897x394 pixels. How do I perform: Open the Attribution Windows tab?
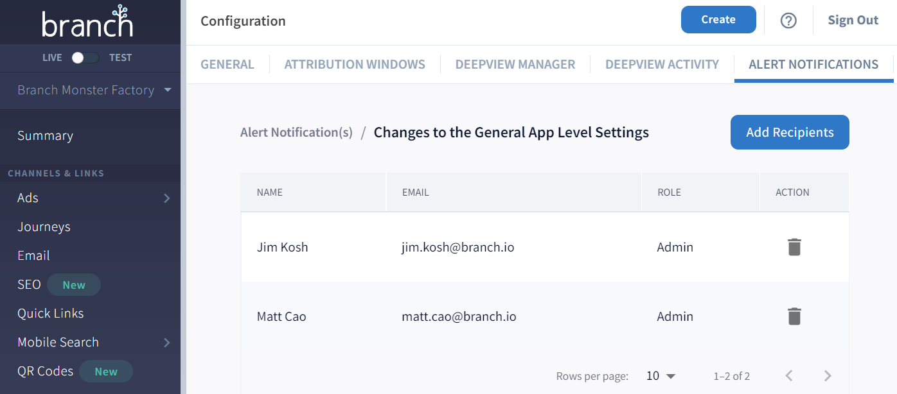click(355, 64)
